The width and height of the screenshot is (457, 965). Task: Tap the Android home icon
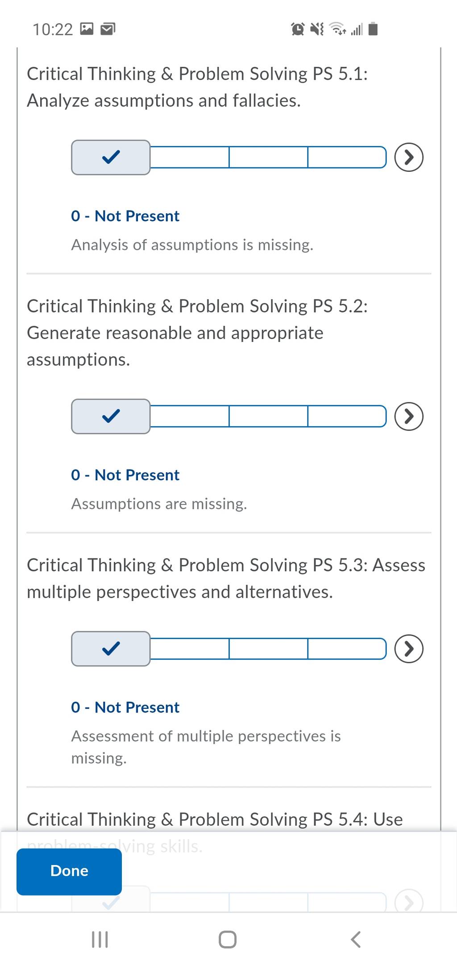pos(228,939)
